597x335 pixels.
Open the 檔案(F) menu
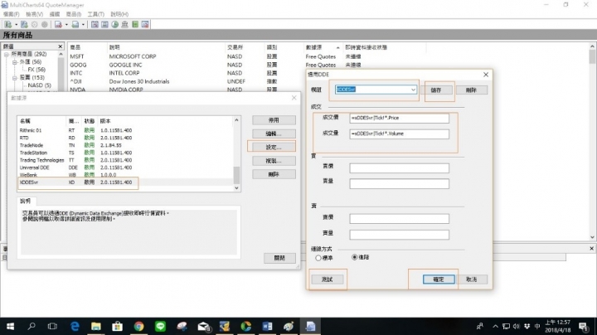(11, 14)
